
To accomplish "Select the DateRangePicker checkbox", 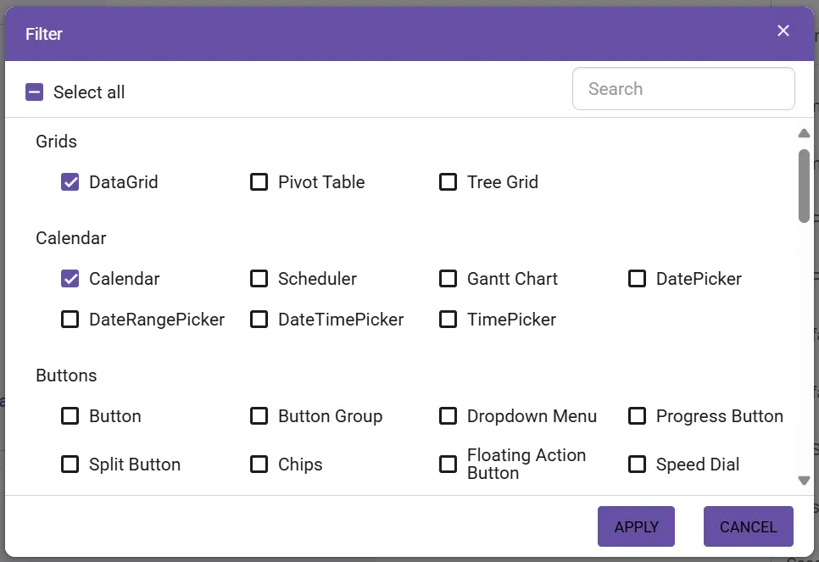I will pyautogui.click(x=70, y=319).
